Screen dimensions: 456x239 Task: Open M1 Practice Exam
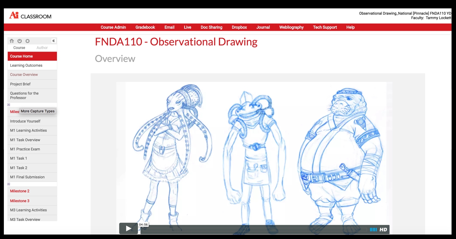(32, 149)
